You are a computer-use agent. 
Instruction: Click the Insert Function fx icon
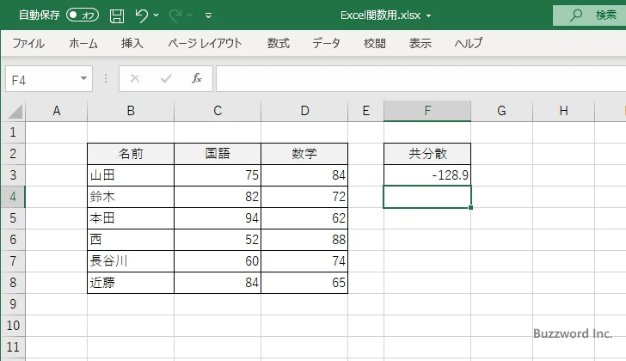click(197, 78)
